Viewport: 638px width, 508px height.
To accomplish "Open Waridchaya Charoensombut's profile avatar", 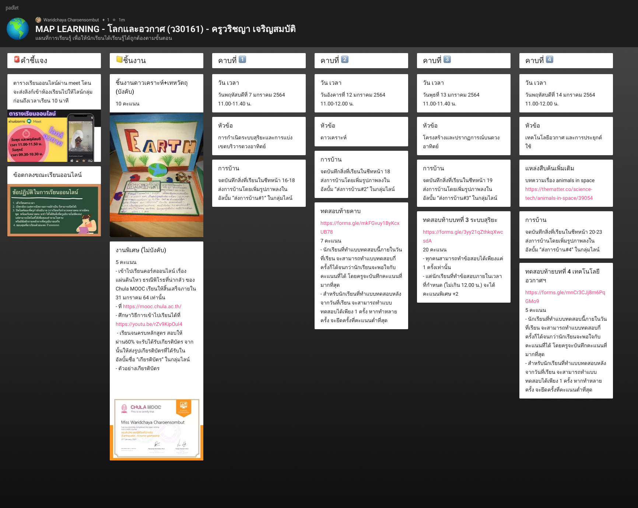I will point(38,20).
